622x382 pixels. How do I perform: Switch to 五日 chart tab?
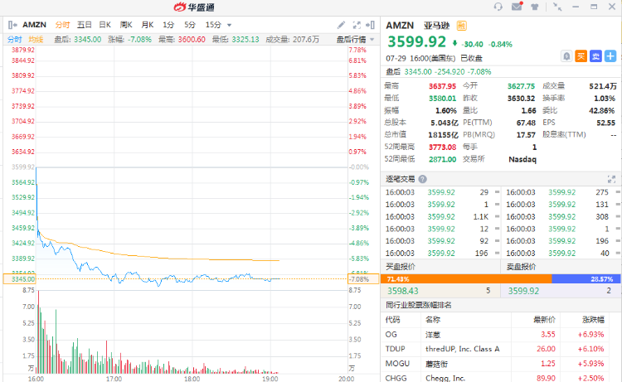pyautogui.click(x=84, y=25)
